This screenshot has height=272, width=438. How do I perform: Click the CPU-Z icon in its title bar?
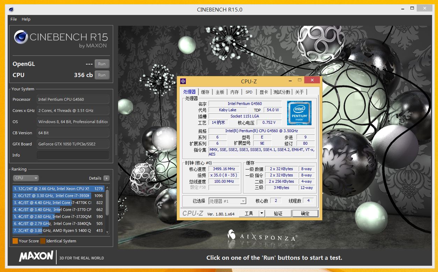(x=183, y=81)
